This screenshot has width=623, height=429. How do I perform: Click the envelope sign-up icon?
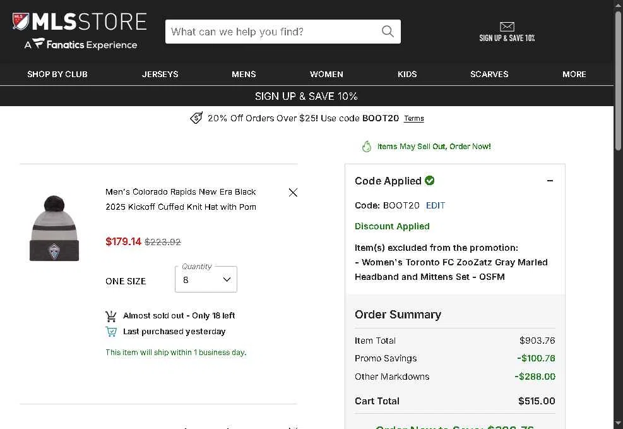coord(507,27)
